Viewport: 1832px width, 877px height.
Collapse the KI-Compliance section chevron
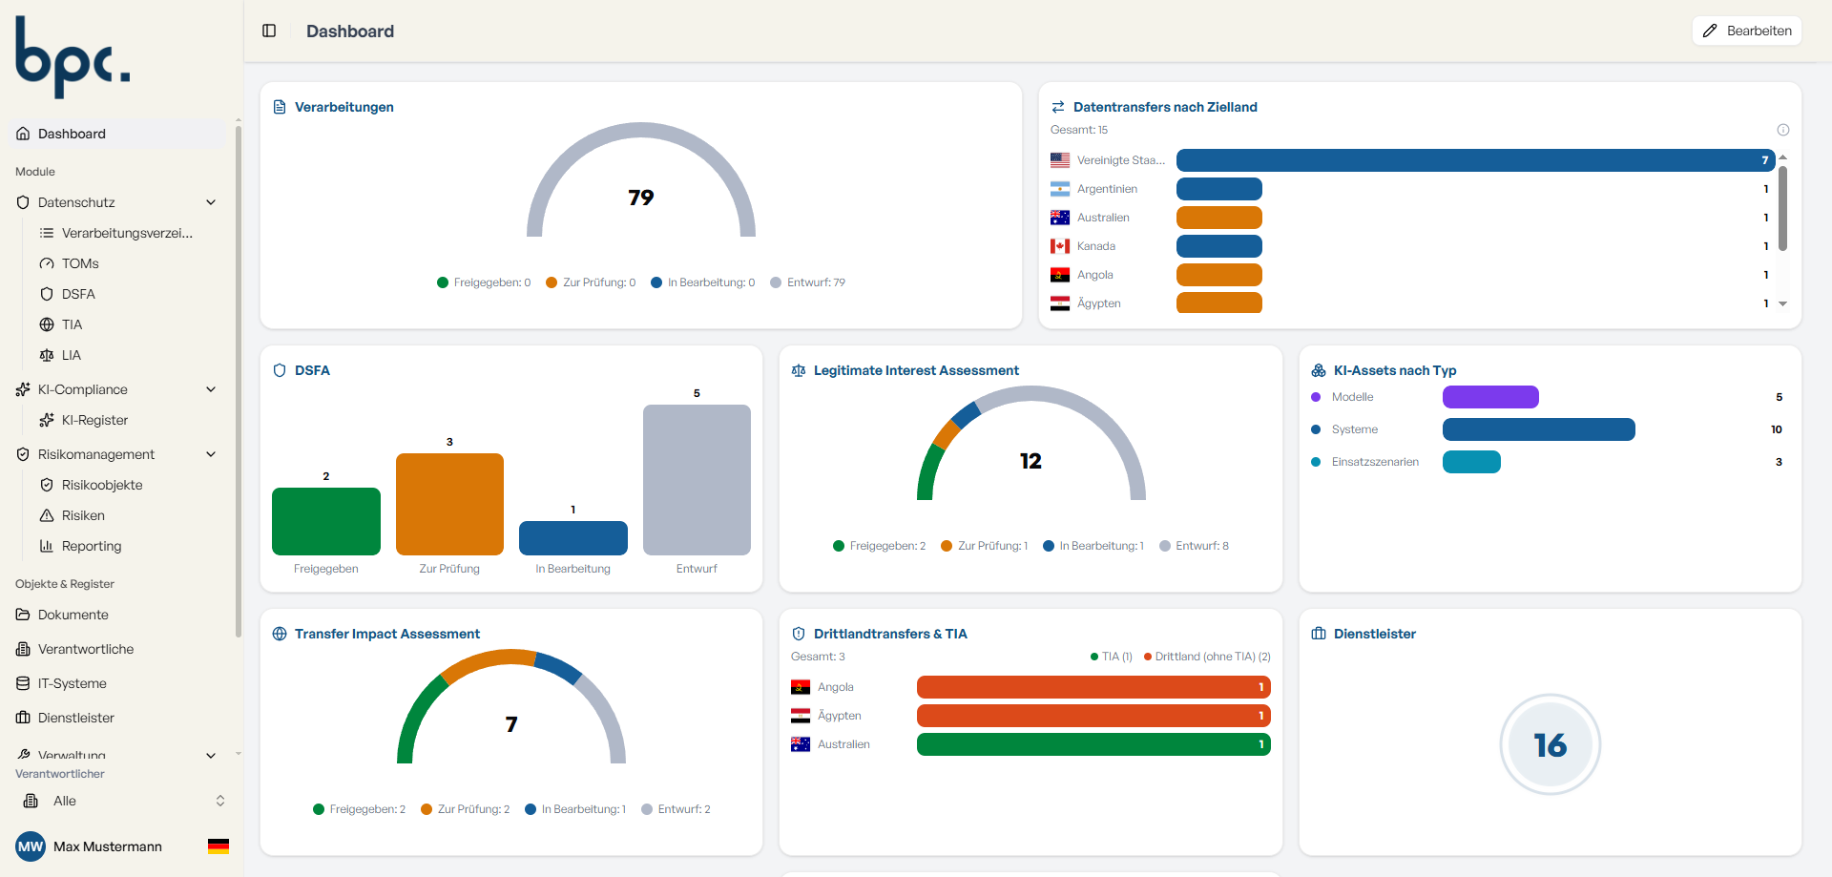coord(211,389)
